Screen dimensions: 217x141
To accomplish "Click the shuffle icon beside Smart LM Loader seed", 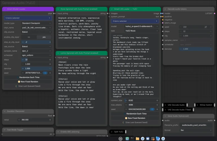I will (152, 109).
